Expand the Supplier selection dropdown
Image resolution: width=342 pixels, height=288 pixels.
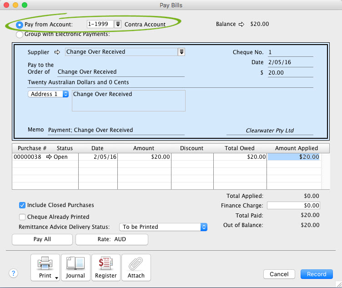181,52
